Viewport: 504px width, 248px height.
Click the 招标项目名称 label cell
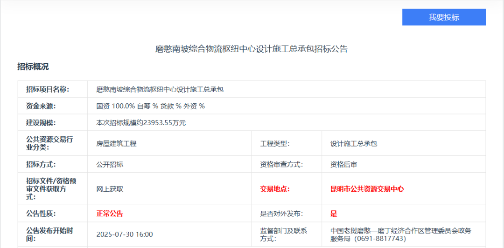pyautogui.click(x=48, y=89)
